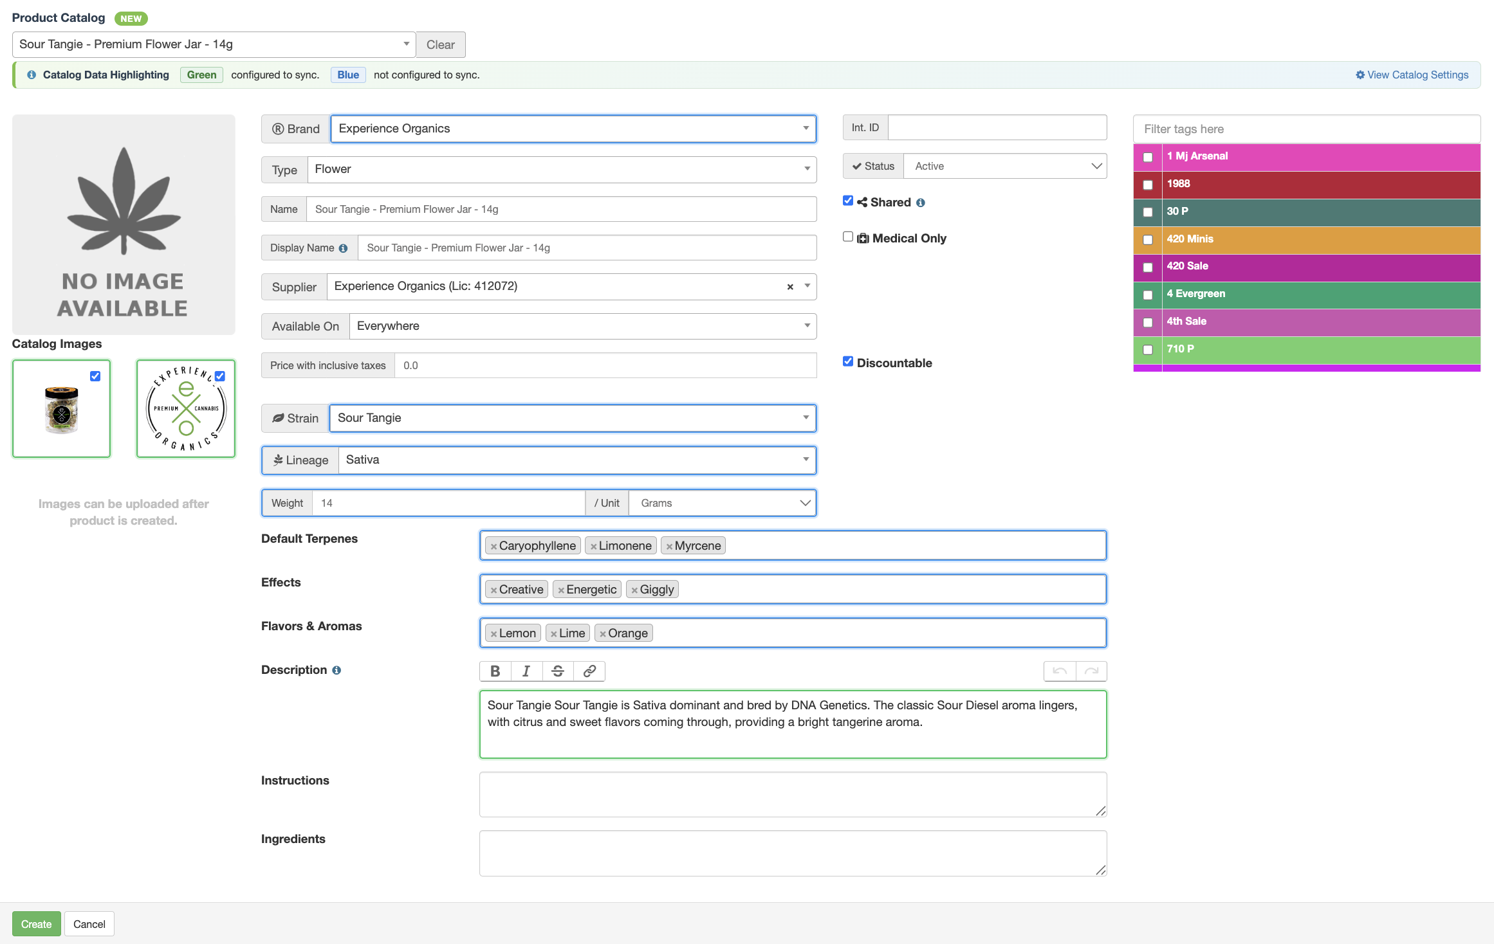Select the Experience Organics logo thumbnail
The height and width of the screenshot is (944, 1494).
186,409
